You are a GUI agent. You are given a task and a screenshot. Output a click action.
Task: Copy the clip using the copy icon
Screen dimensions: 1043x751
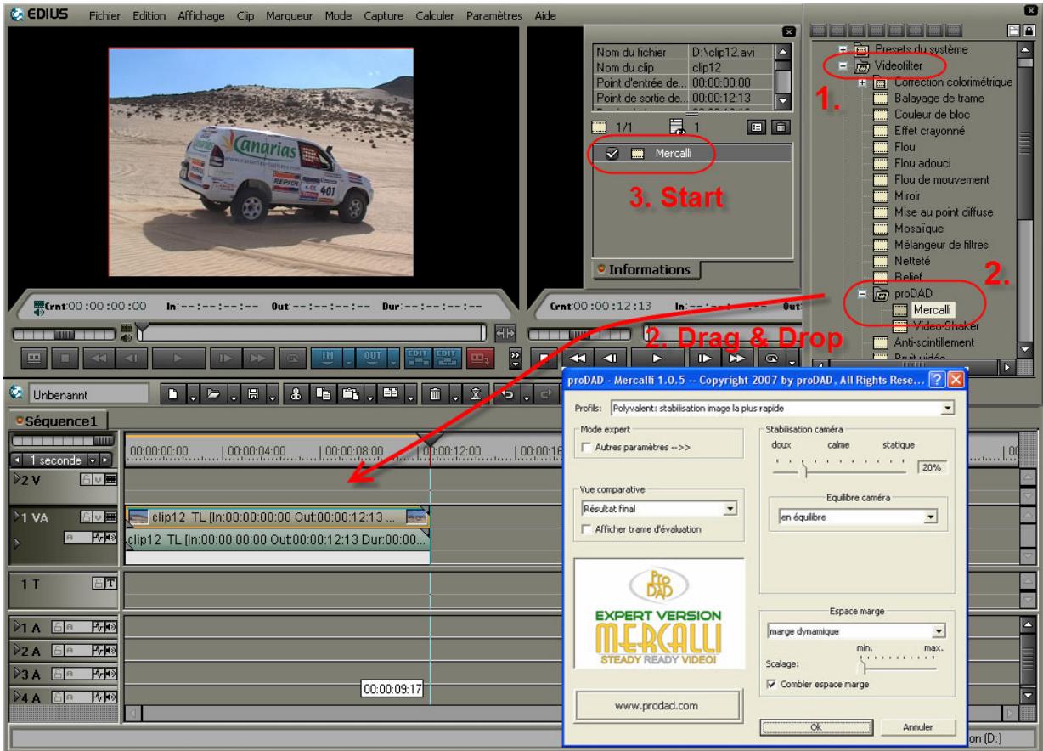click(x=324, y=393)
